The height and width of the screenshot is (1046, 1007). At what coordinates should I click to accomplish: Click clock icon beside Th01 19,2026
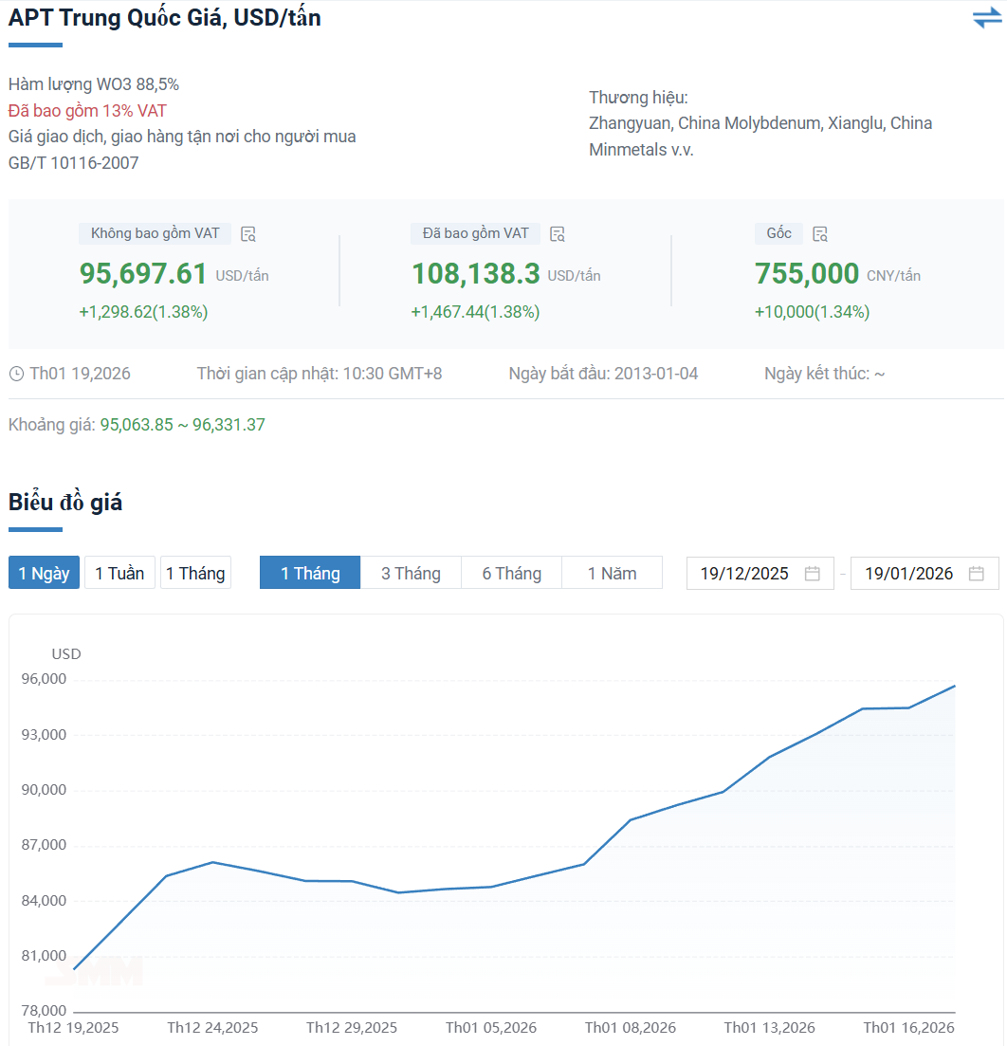tap(16, 374)
